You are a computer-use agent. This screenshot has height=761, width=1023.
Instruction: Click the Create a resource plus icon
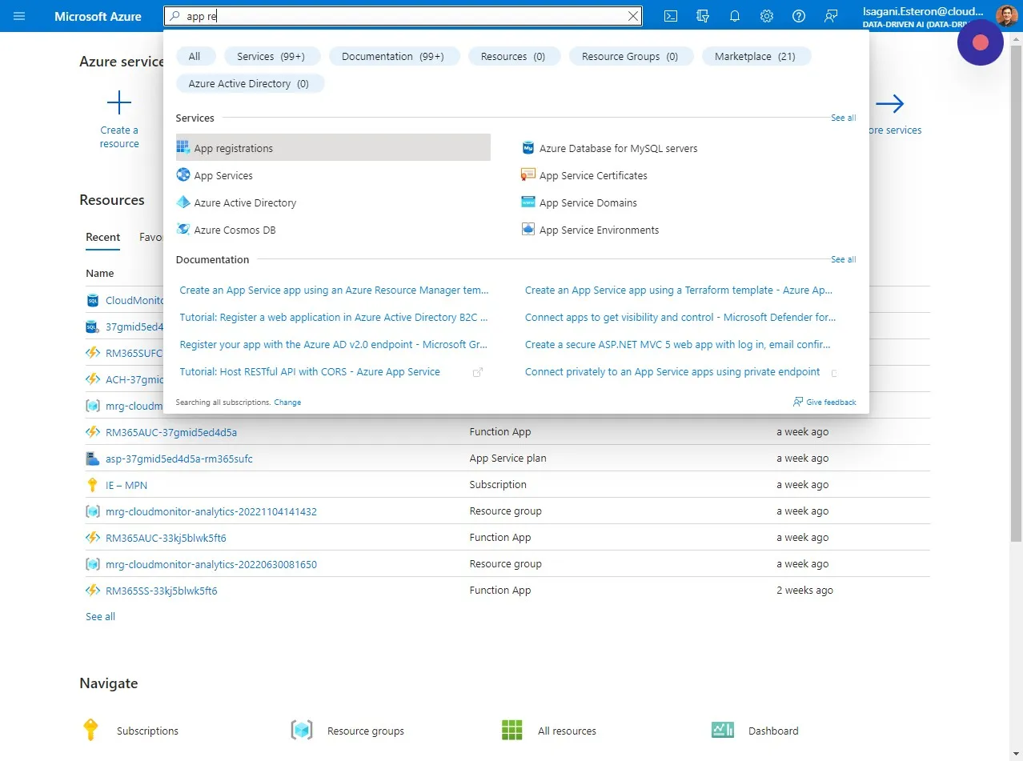point(119,103)
